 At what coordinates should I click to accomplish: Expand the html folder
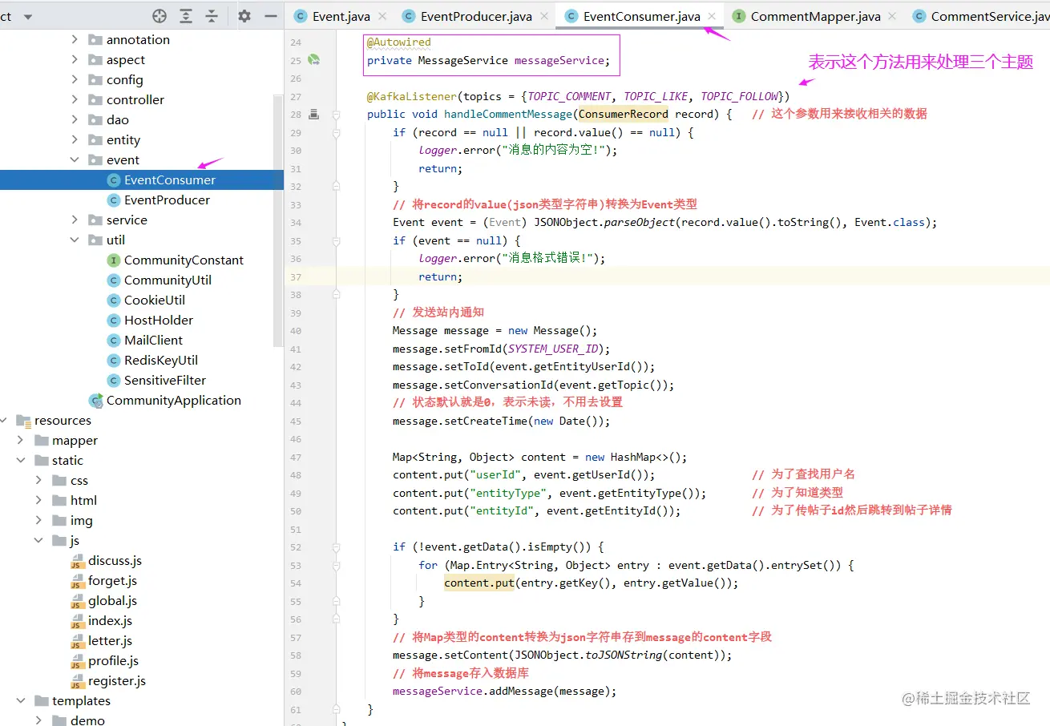(38, 500)
